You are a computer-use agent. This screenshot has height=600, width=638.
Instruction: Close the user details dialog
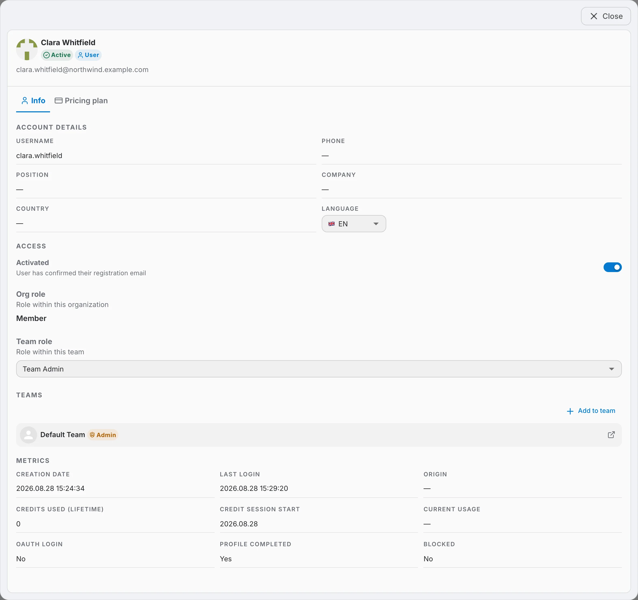click(x=605, y=16)
